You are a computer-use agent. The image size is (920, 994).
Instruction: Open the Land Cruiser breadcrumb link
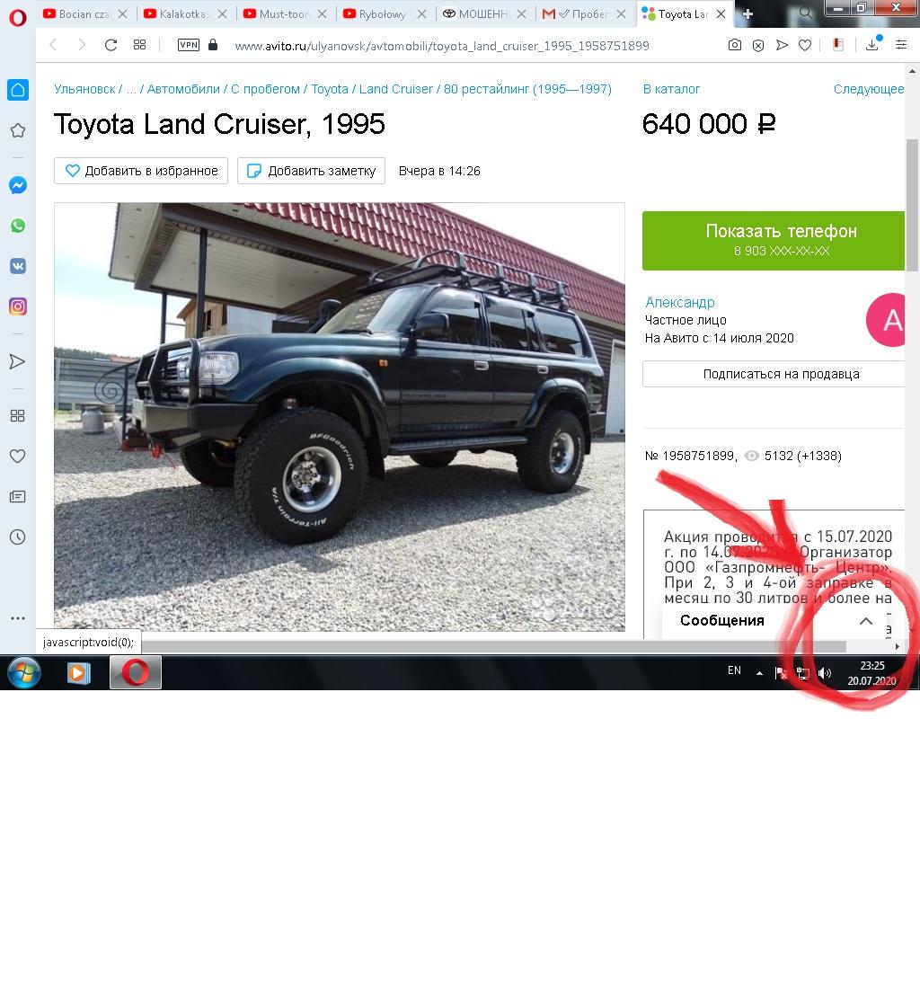(x=396, y=89)
